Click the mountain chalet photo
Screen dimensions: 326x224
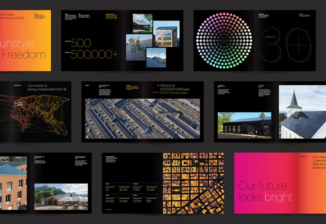(x=61, y=196)
